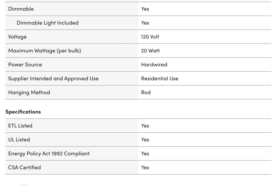Viewport: 278px width, 185px height.
Task: Click the CSA Certified label
Action: pos(24,167)
